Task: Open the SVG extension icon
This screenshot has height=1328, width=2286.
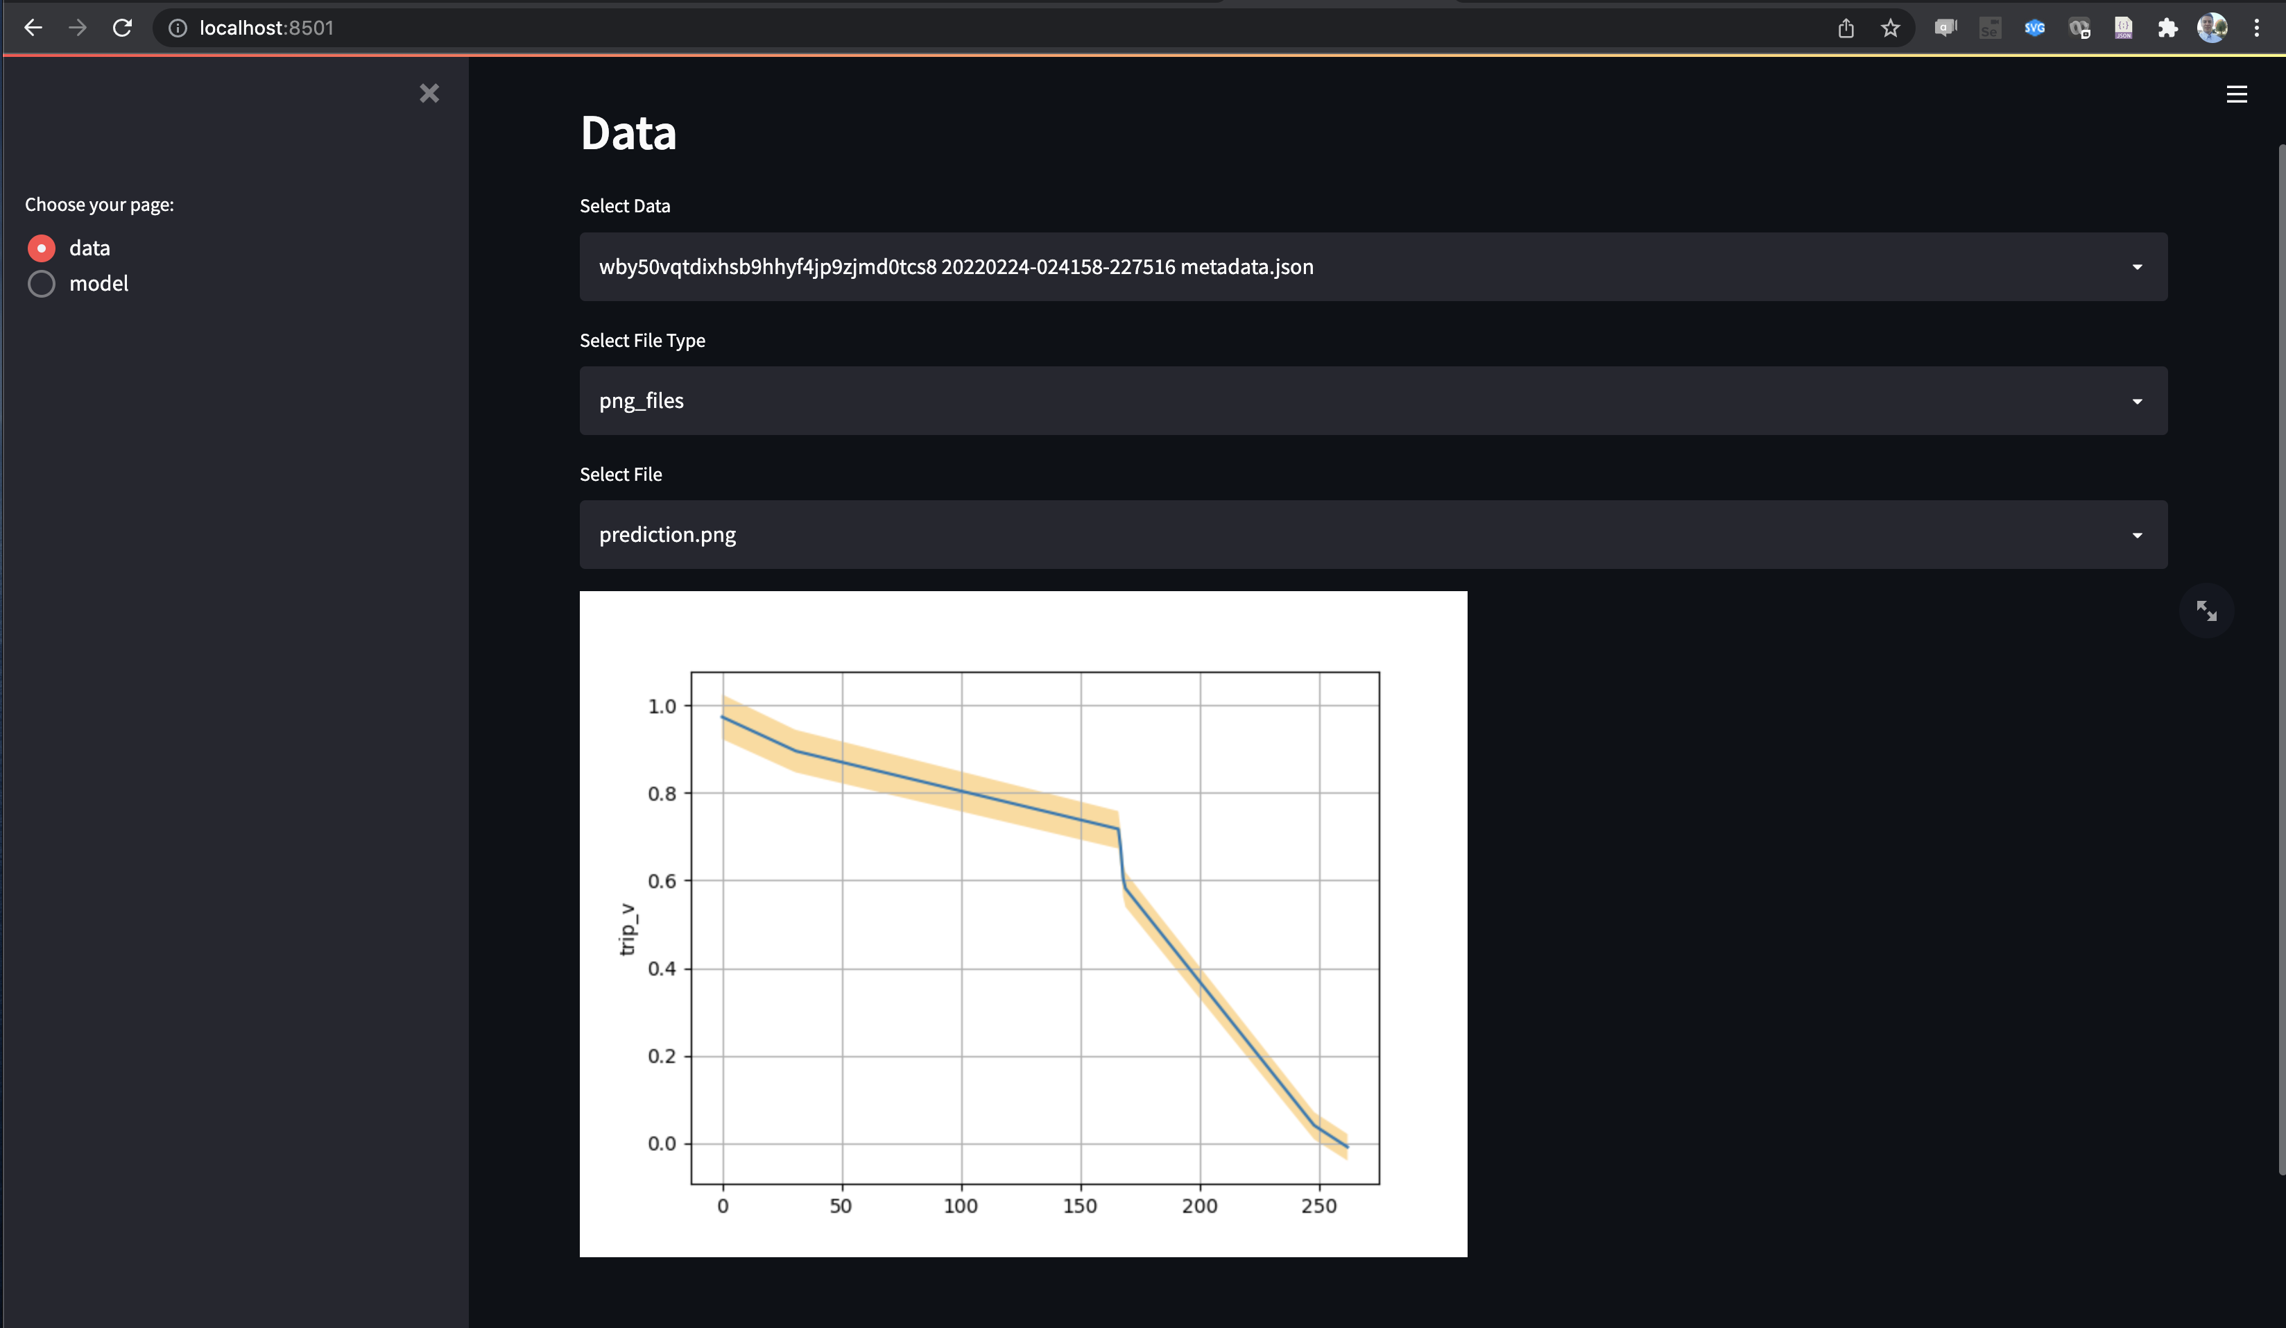Action: click(x=2035, y=28)
